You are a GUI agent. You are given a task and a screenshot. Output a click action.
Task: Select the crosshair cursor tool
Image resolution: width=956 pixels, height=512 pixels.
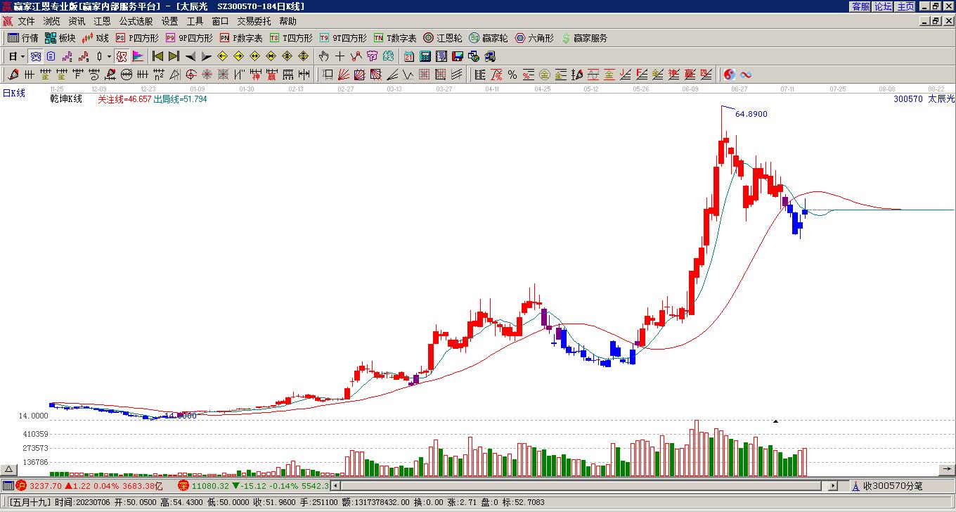340,56
